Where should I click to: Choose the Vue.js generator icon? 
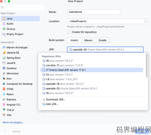(4, 110)
